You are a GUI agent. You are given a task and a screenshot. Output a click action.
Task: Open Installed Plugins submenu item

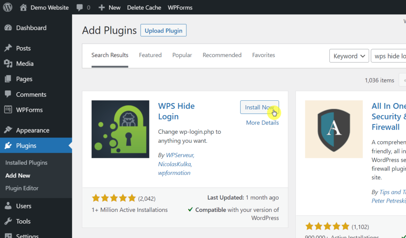click(x=27, y=163)
